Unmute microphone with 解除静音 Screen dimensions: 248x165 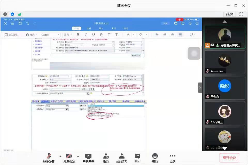(x=49, y=158)
